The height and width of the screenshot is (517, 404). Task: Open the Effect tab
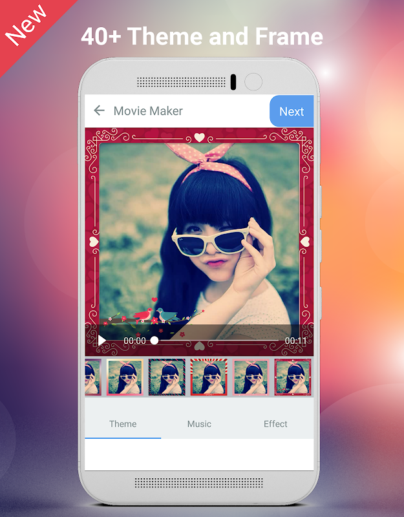click(275, 424)
